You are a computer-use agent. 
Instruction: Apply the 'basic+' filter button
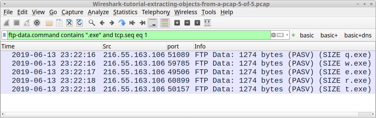coord(329,35)
